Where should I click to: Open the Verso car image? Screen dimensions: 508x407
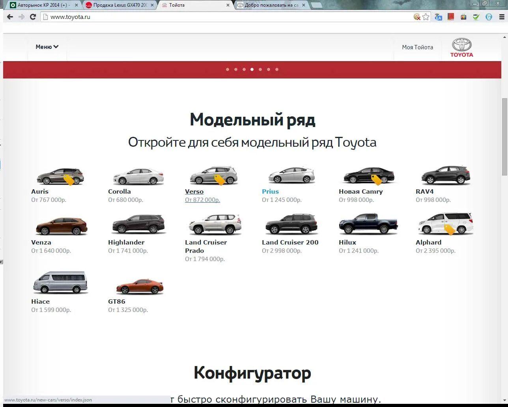pyautogui.click(x=213, y=175)
